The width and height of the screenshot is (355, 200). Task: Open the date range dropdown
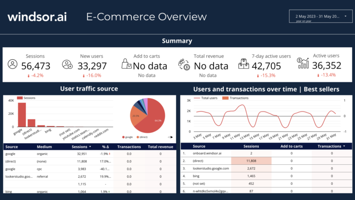click(321, 16)
